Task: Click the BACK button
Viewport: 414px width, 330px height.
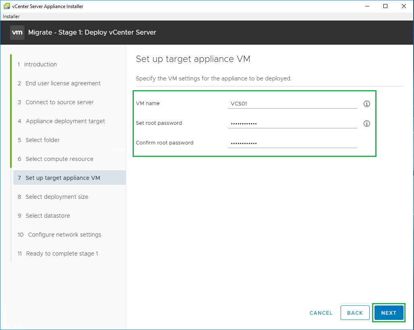Action: (x=355, y=313)
